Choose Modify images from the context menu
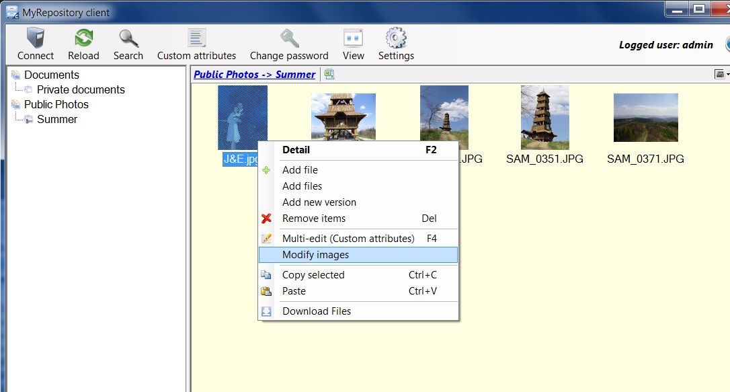The height and width of the screenshot is (392, 730). 358,255
